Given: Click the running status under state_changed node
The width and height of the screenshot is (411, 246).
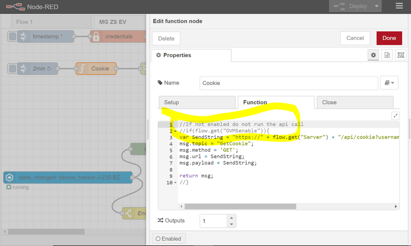Looking at the screenshot, I should 17,187.
